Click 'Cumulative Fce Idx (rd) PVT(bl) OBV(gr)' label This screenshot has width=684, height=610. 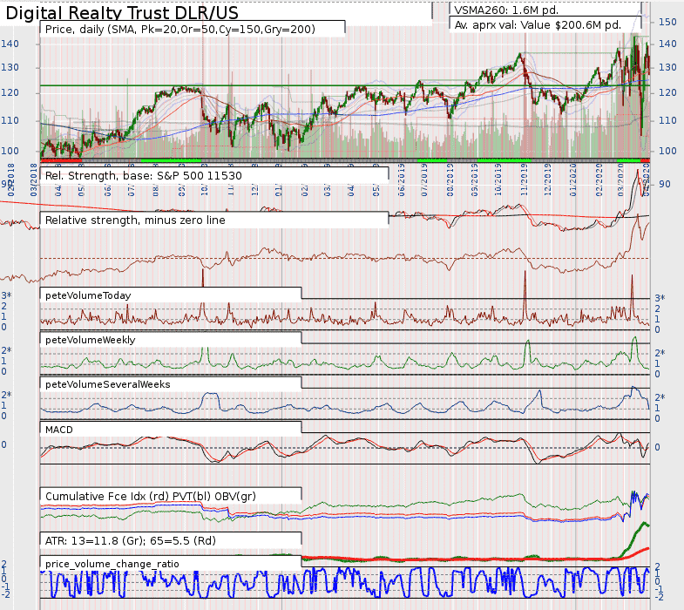(151, 497)
